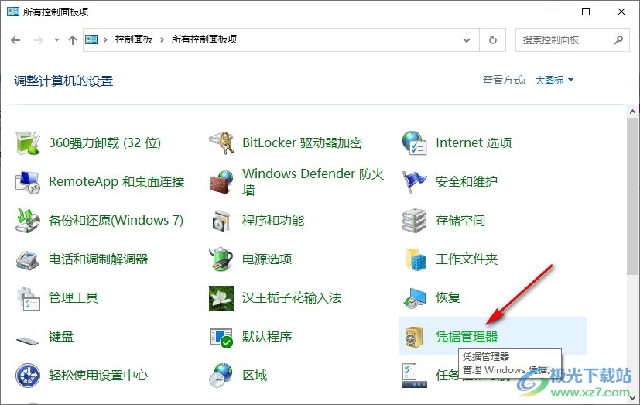Open the 管理工具 link
The width and height of the screenshot is (640, 405).
pyautogui.click(x=74, y=298)
